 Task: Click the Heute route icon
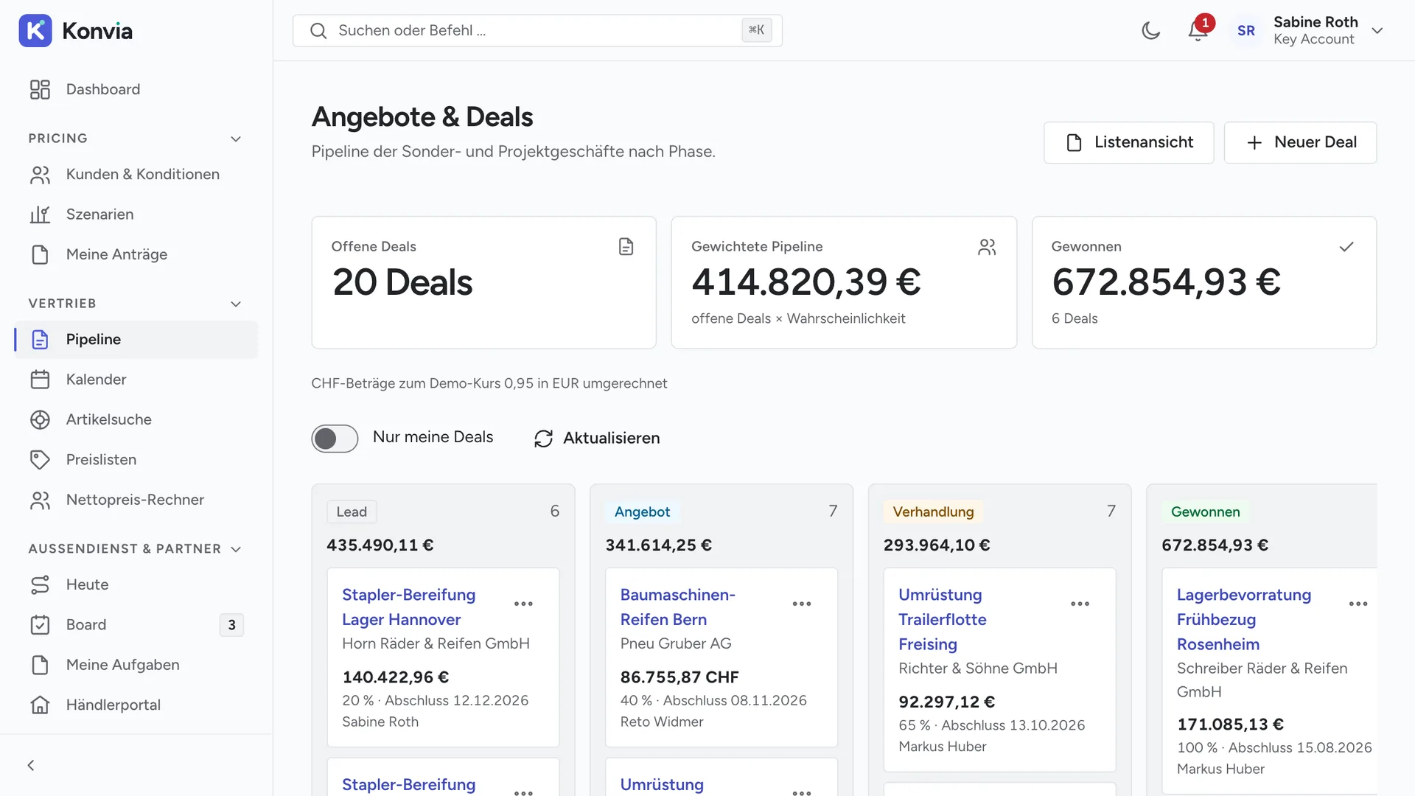pos(40,585)
